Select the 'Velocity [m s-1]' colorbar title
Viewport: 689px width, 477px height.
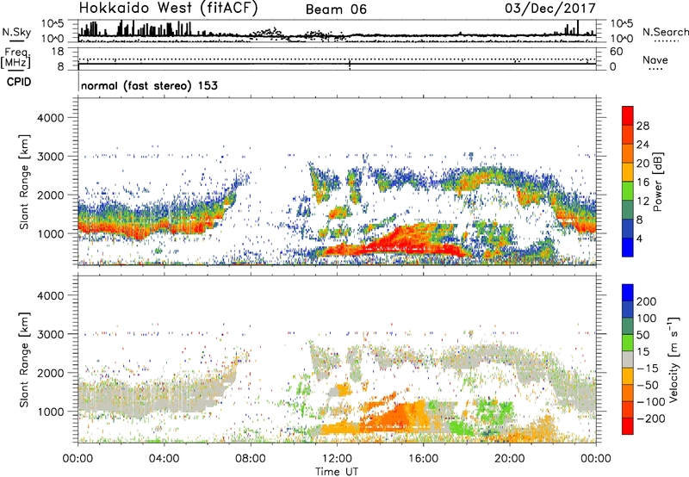(674, 359)
